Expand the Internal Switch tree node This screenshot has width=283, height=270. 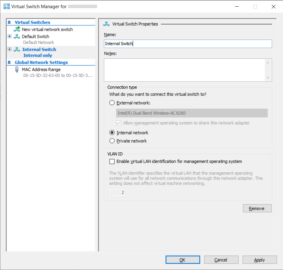pos(9,49)
